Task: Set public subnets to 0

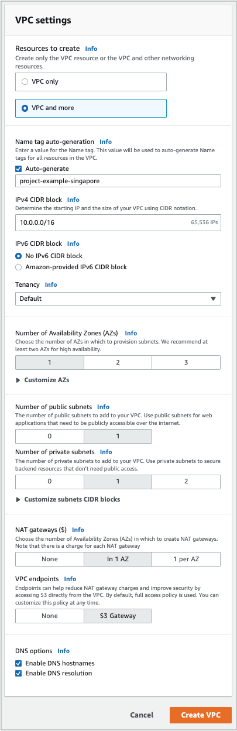Action: [x=50, y=436]
